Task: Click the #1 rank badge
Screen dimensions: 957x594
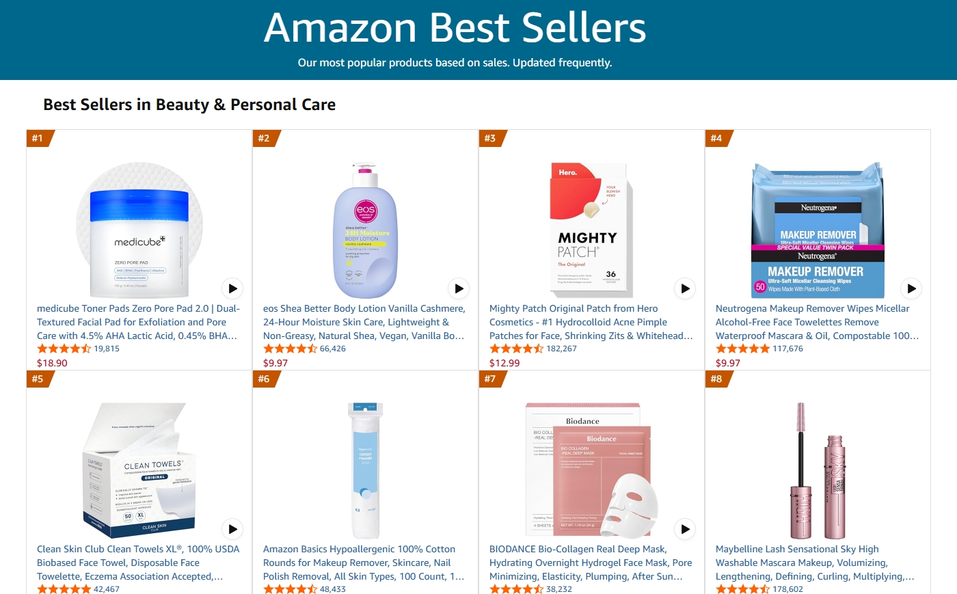Action: coord(38,138)
